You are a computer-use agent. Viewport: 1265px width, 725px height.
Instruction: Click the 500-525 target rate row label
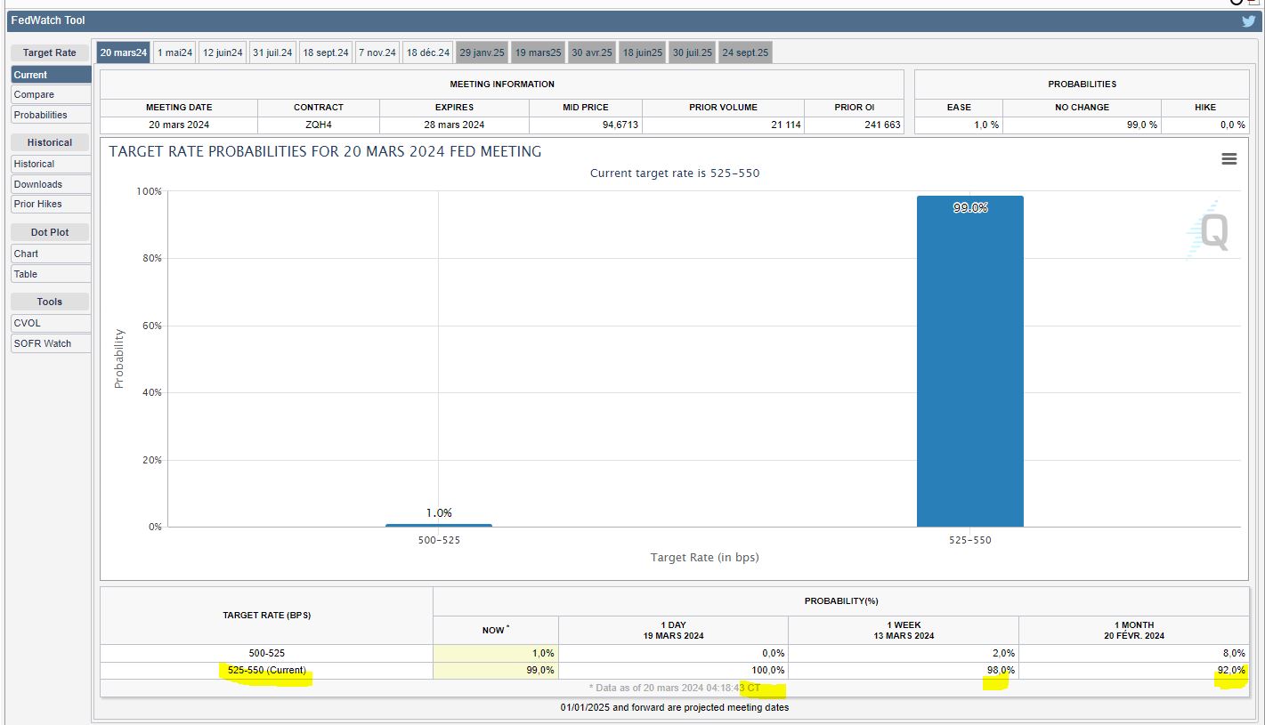click(267, 653)
